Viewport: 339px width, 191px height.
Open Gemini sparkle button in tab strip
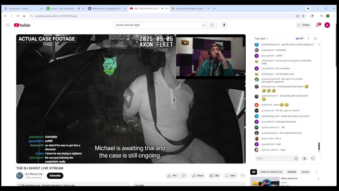point(308,8)
